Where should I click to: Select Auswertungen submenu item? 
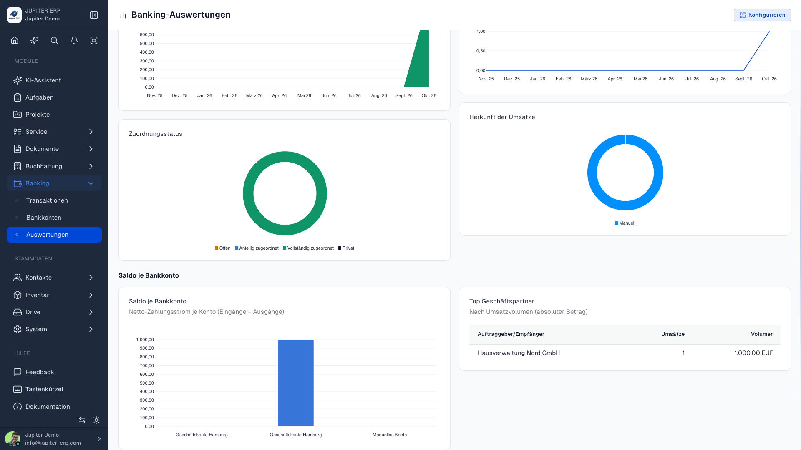coord(54,235)
